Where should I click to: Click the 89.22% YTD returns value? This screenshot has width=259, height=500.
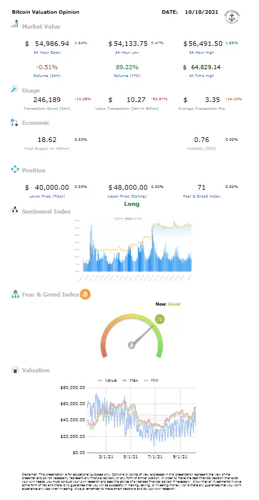click(127, 67)
